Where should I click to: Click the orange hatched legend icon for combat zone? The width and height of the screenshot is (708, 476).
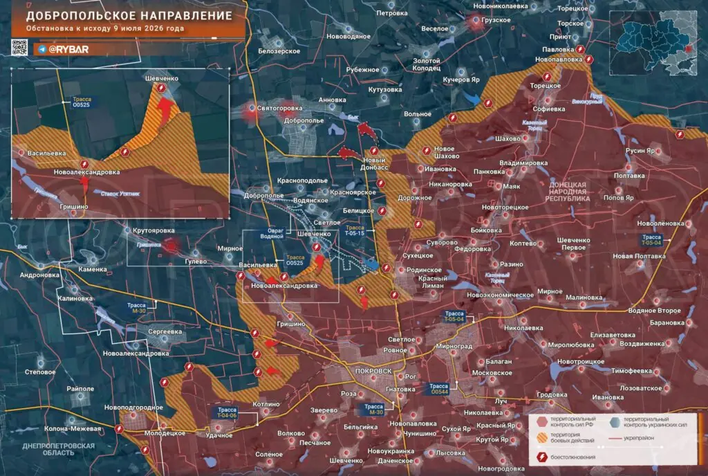coord(542,438)
